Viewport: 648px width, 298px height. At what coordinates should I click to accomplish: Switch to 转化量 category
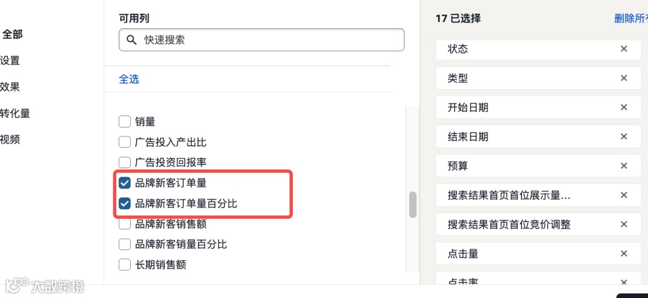[x=14, y=113]
